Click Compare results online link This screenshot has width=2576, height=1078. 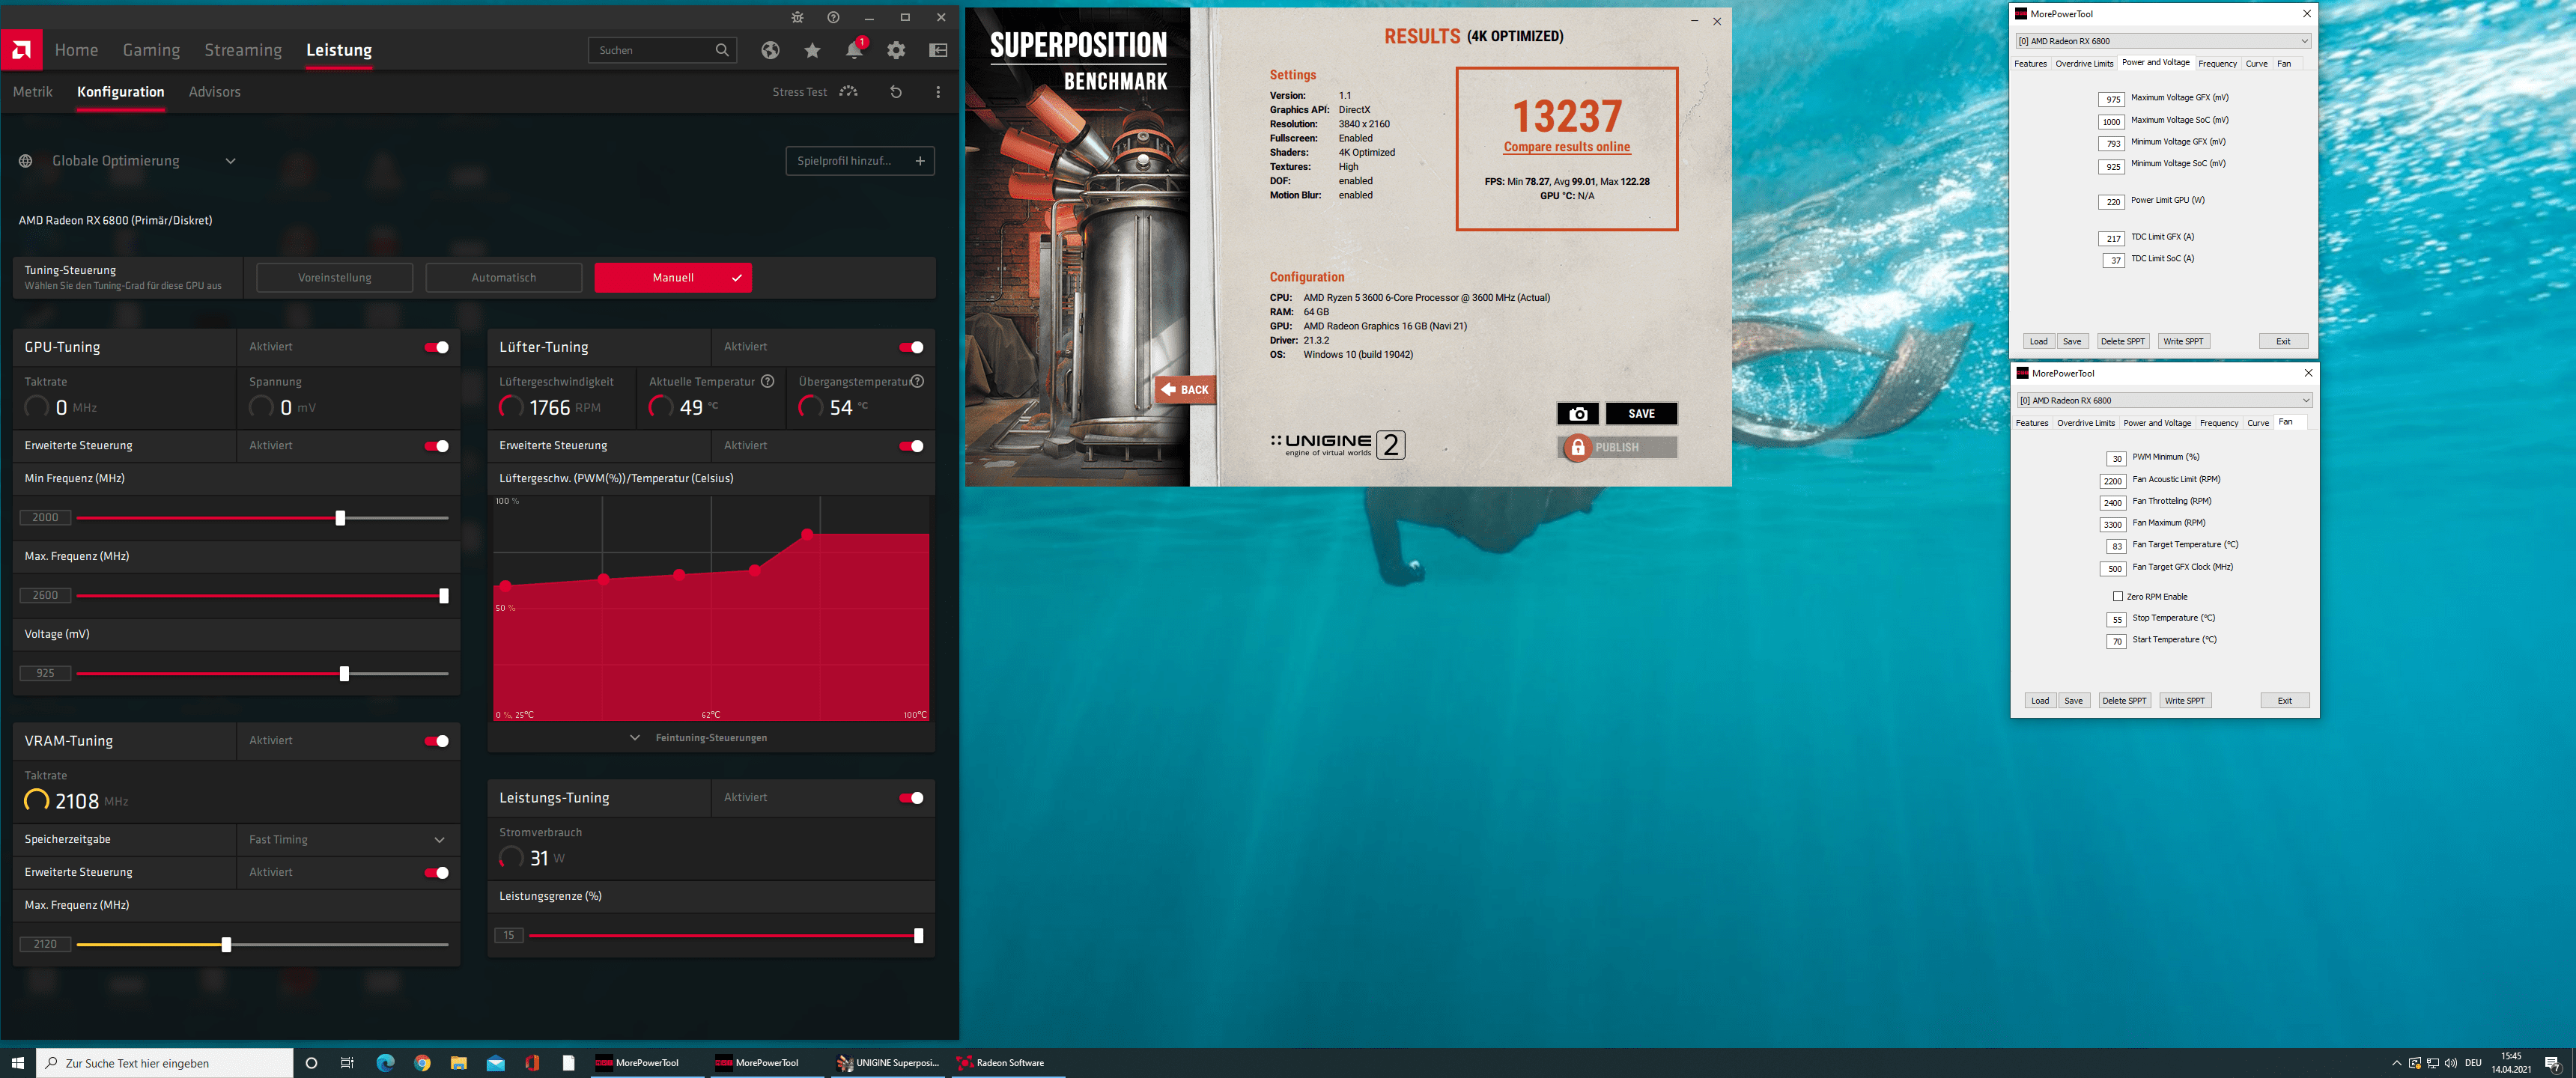[1567, 147]
